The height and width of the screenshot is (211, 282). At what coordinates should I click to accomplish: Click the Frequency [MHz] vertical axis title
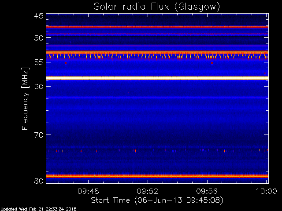pyautogui.click(x=25, y=98)
